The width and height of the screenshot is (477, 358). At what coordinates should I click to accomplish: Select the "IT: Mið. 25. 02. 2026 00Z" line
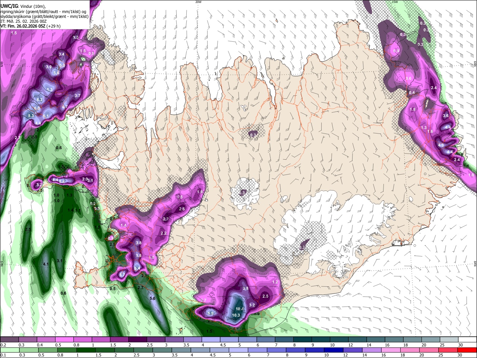(x=23, y=21)
